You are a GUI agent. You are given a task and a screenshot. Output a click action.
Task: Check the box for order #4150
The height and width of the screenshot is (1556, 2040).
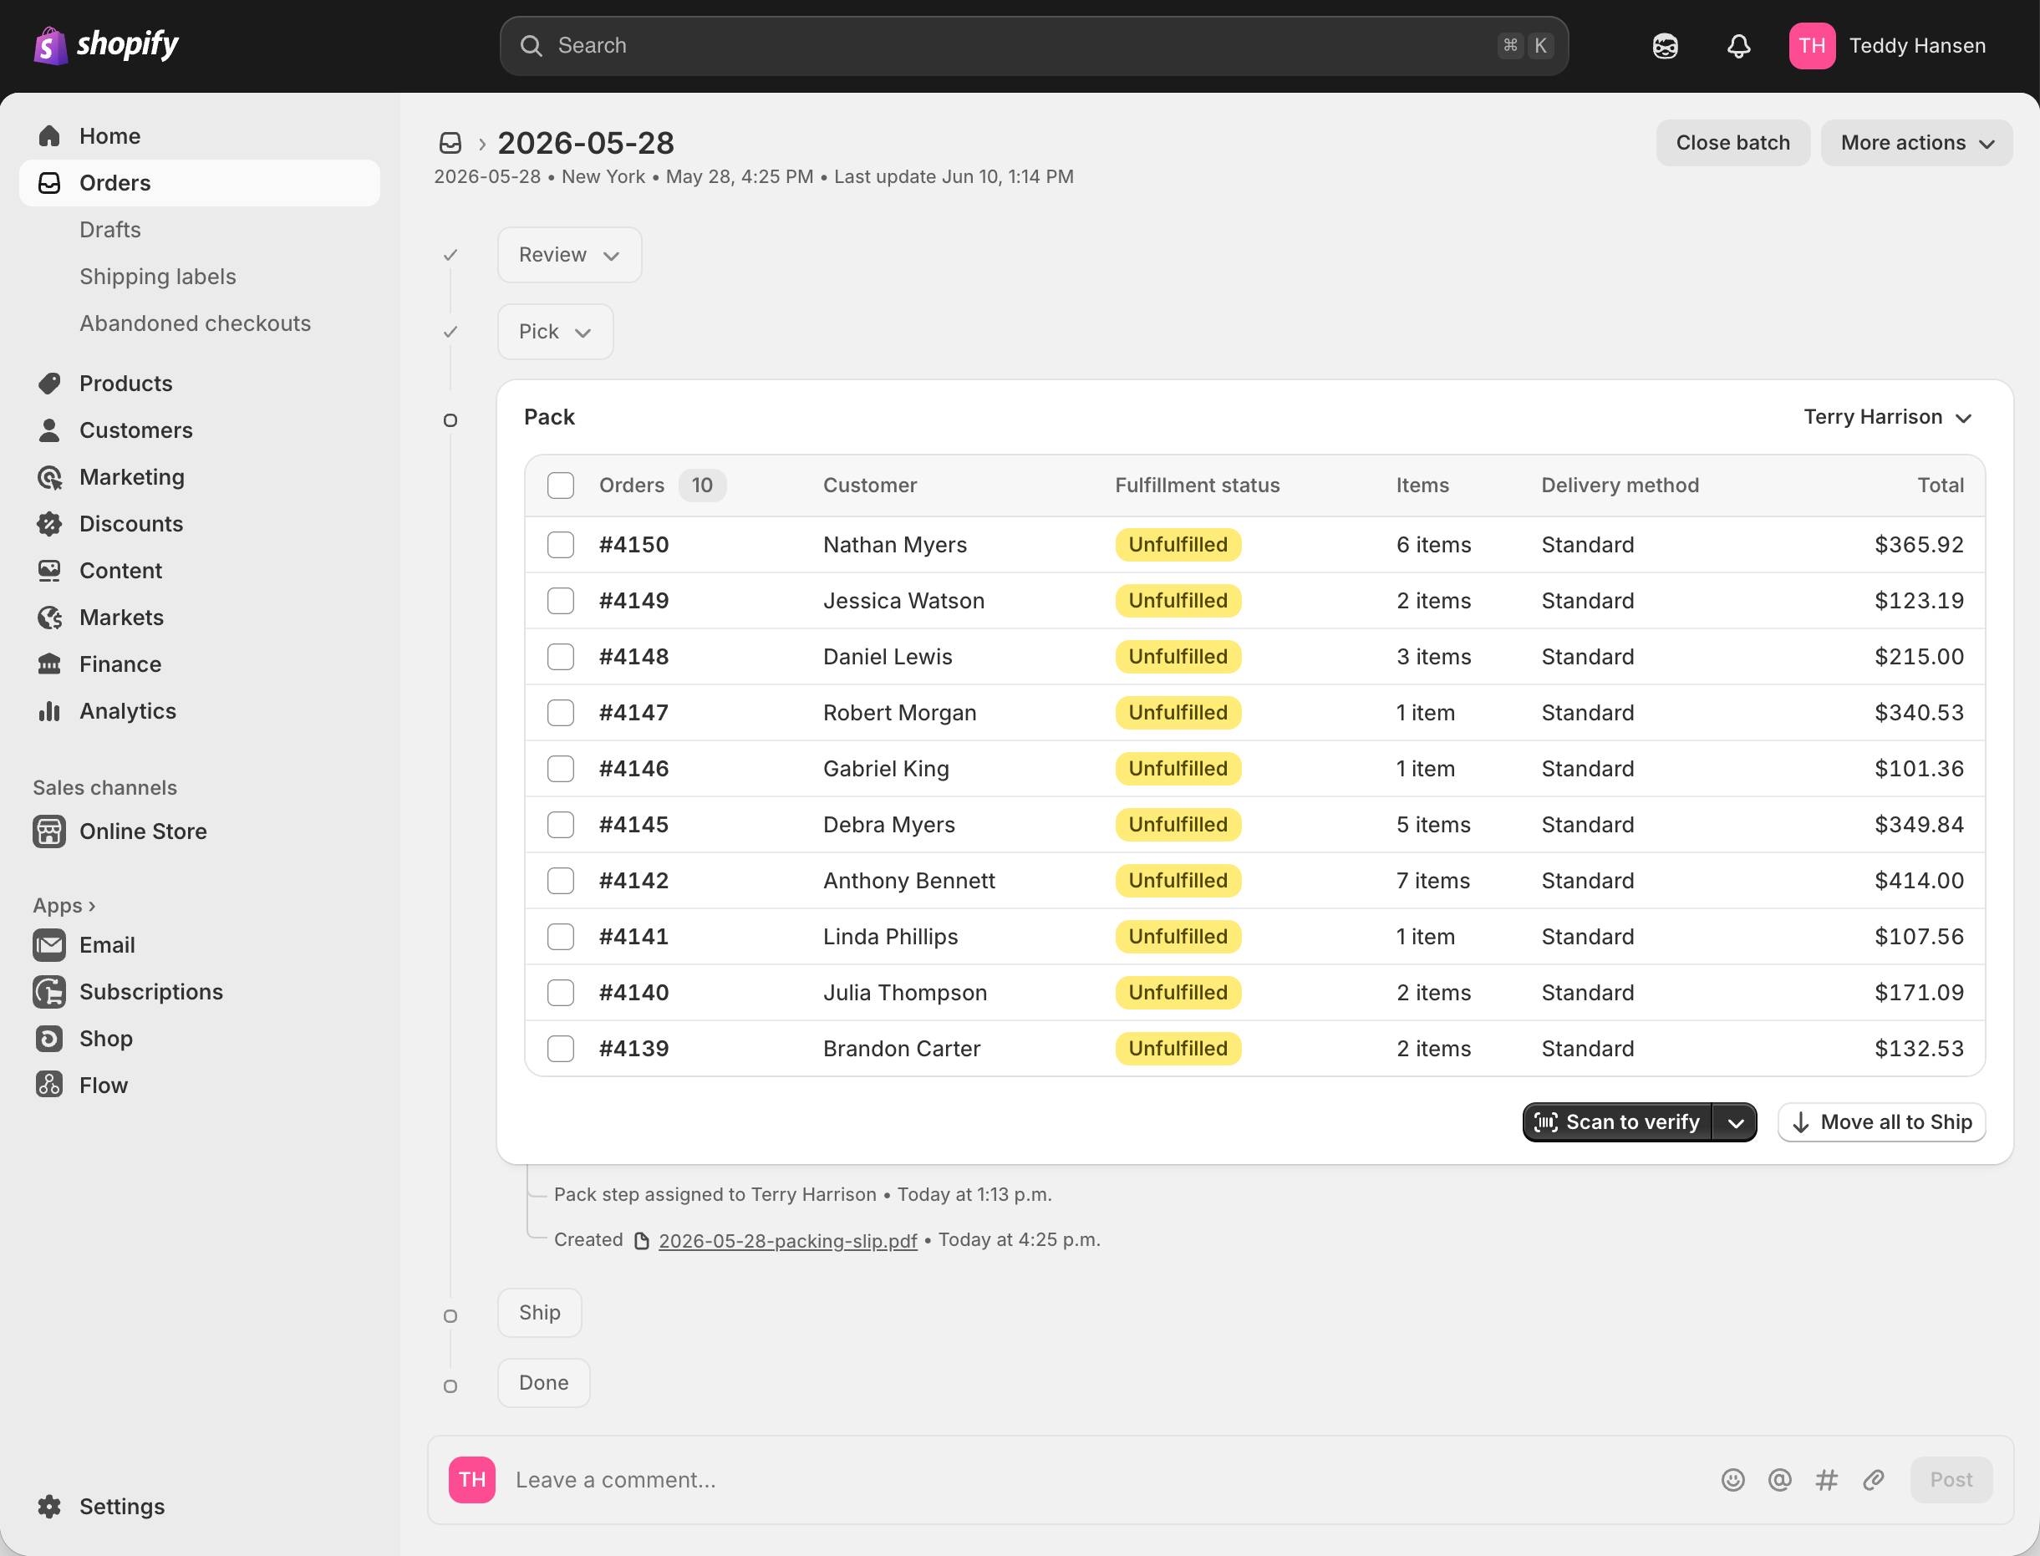[560, 545]
